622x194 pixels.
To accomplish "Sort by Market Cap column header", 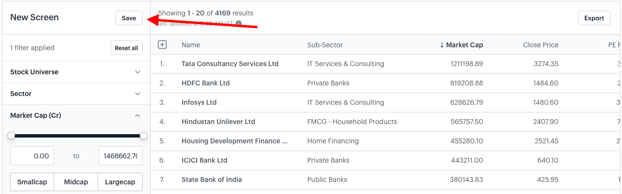I will (x=461, y=45).
